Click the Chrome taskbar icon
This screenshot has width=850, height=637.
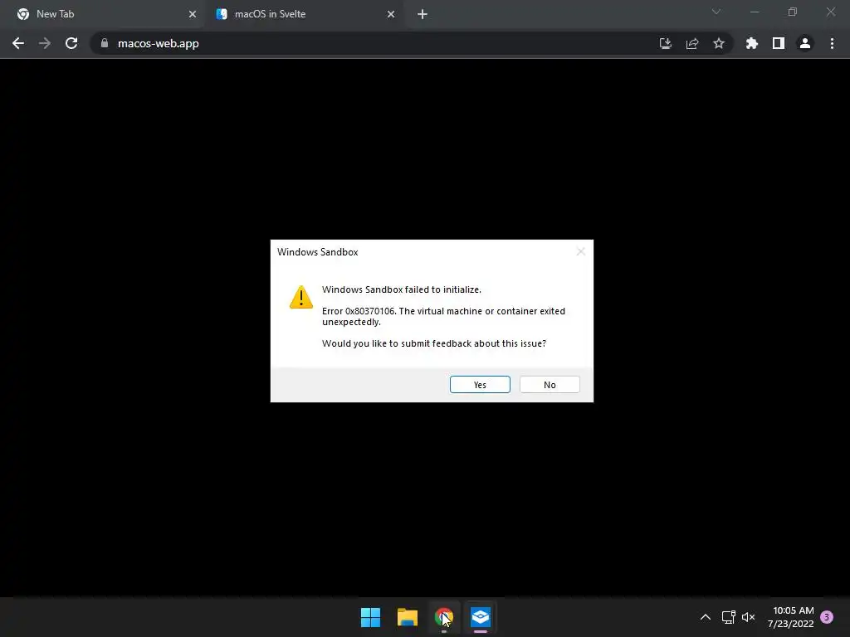point(444,617)
